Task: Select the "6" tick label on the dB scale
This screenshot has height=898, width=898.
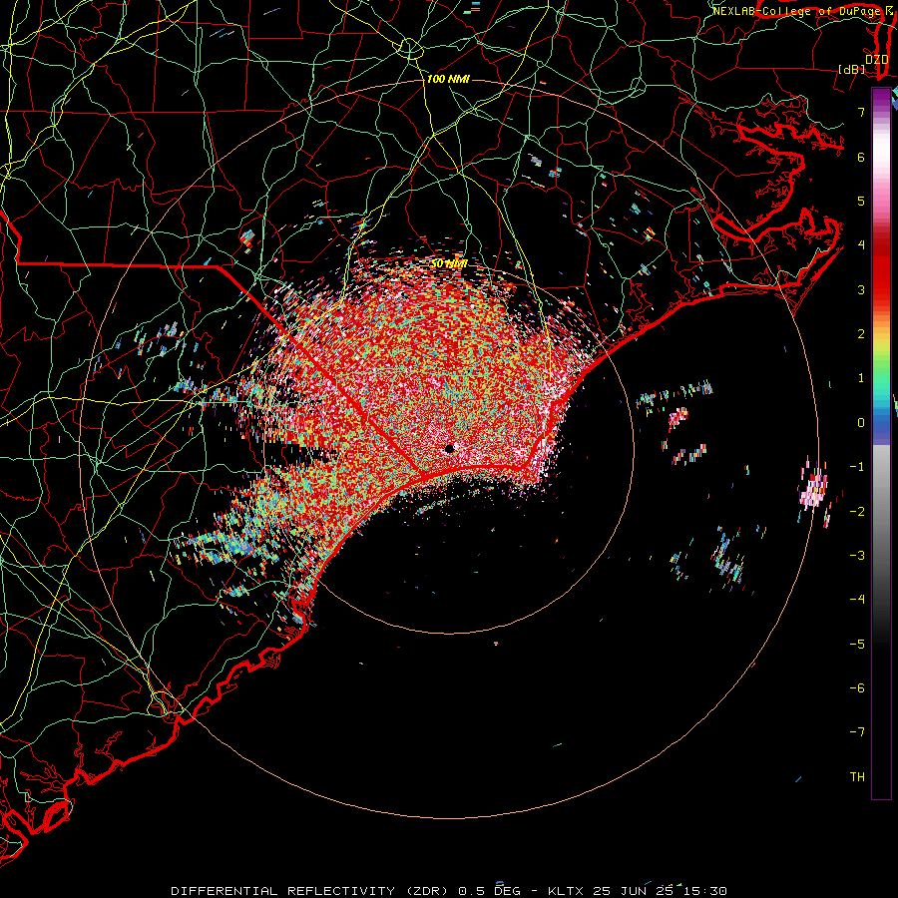Action: pos(861,157)
